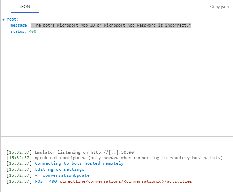The height and width of the screenshot is (192, 233).
Task: Select the root key label
Action: coord(12,19)
